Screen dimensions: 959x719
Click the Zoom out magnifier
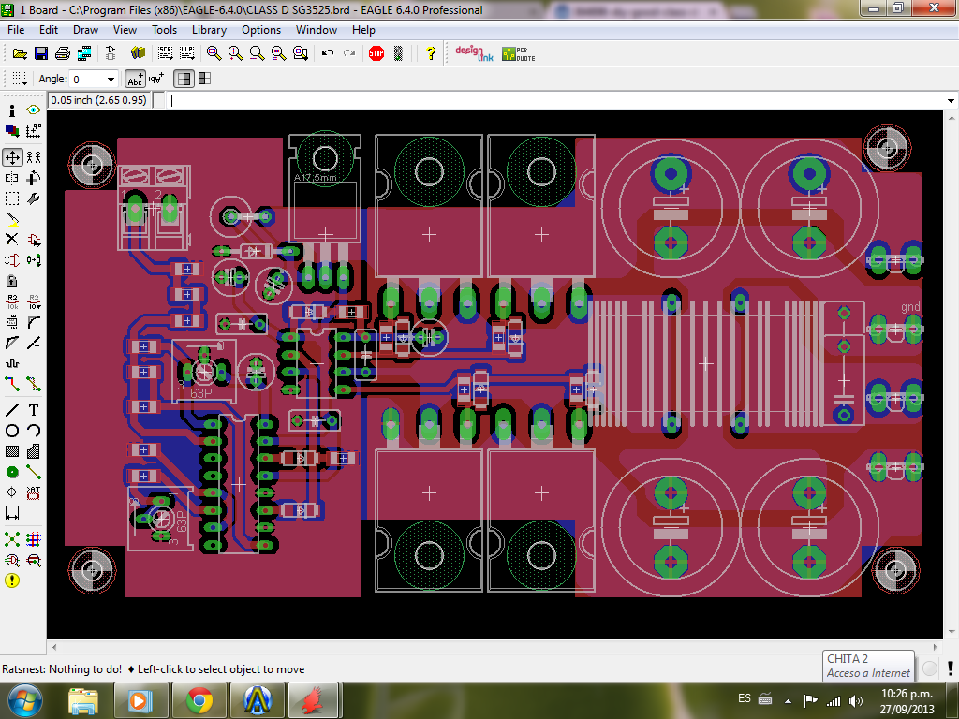coord(257,53)
